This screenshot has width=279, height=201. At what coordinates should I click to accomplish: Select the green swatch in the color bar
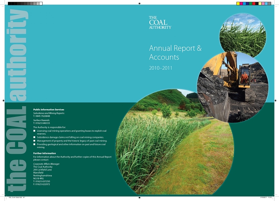pos(251,3)
